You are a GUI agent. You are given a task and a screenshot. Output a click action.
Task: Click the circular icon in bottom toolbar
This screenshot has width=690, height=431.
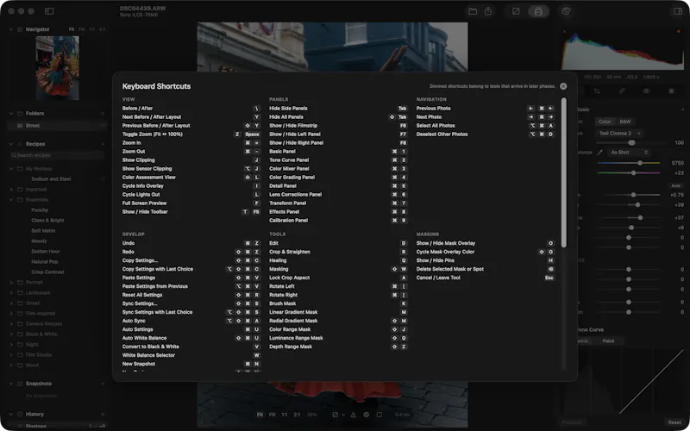tap(366, 415)
